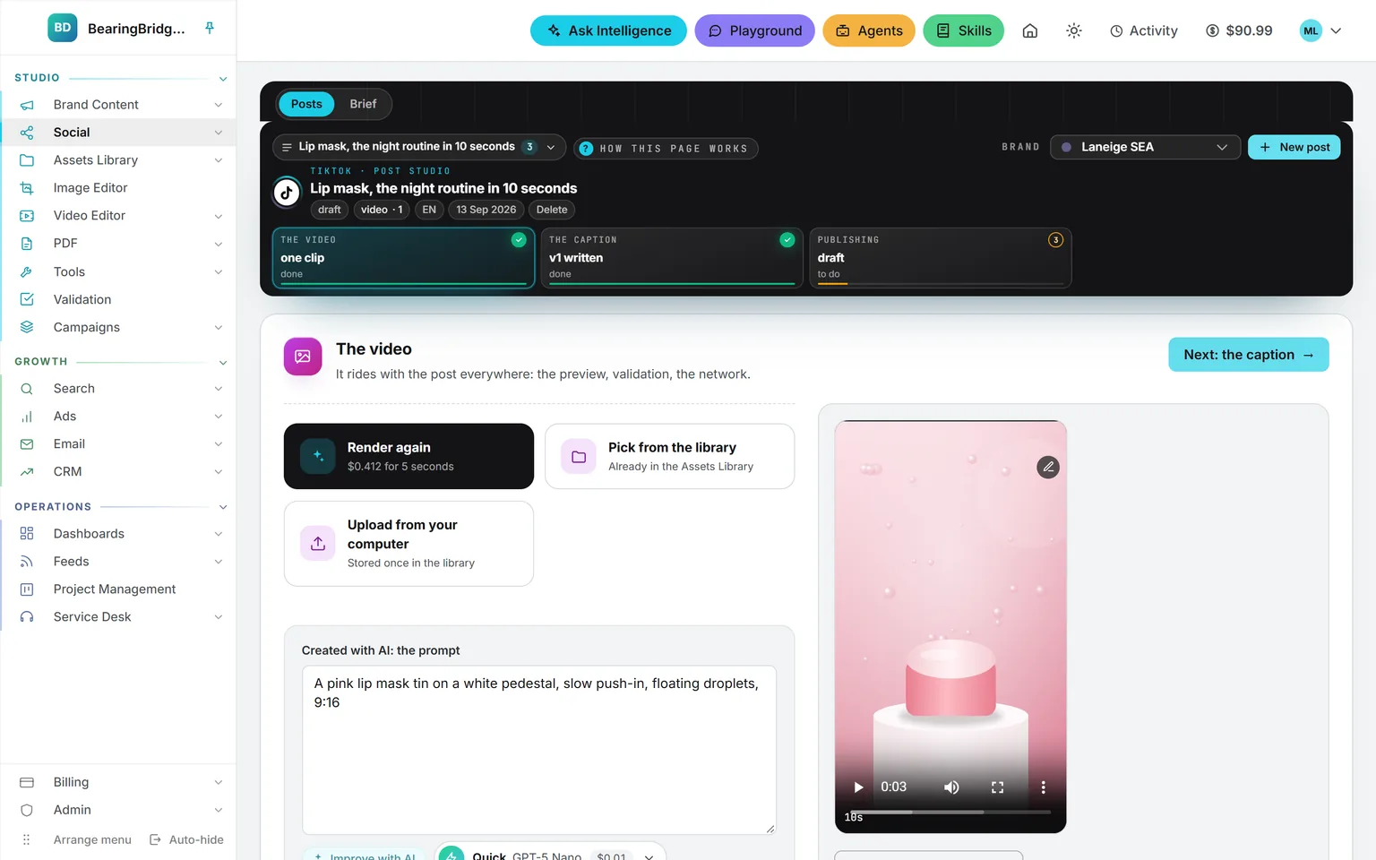Choose Upload from your computer
The image size is (1376, 860).
408,544
